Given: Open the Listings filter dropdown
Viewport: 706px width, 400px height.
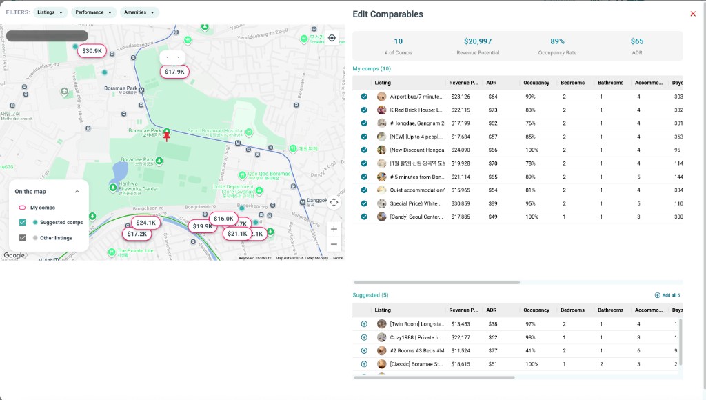Looking at the screenshot, I should coord(50,12).
